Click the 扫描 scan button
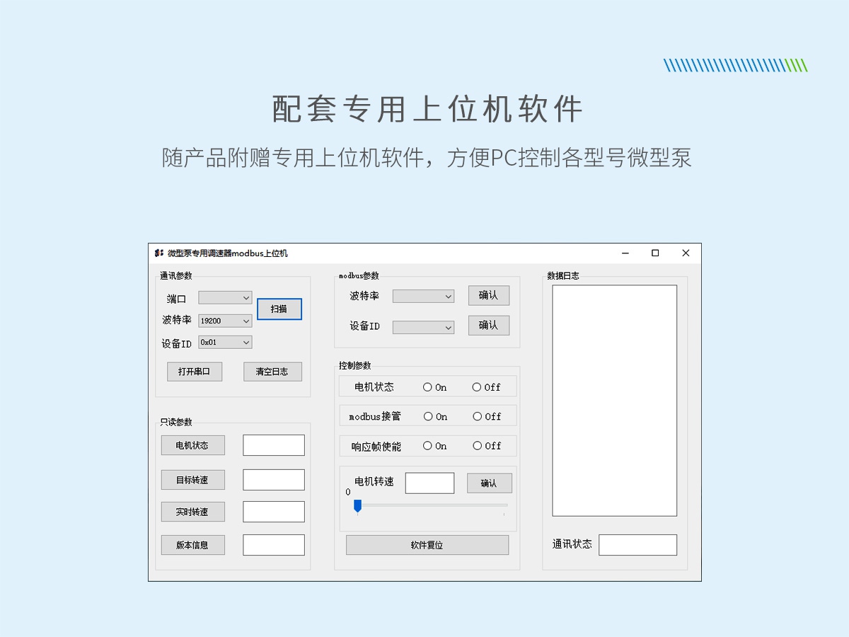Screen dimensions: 849x637 [279, 309]
